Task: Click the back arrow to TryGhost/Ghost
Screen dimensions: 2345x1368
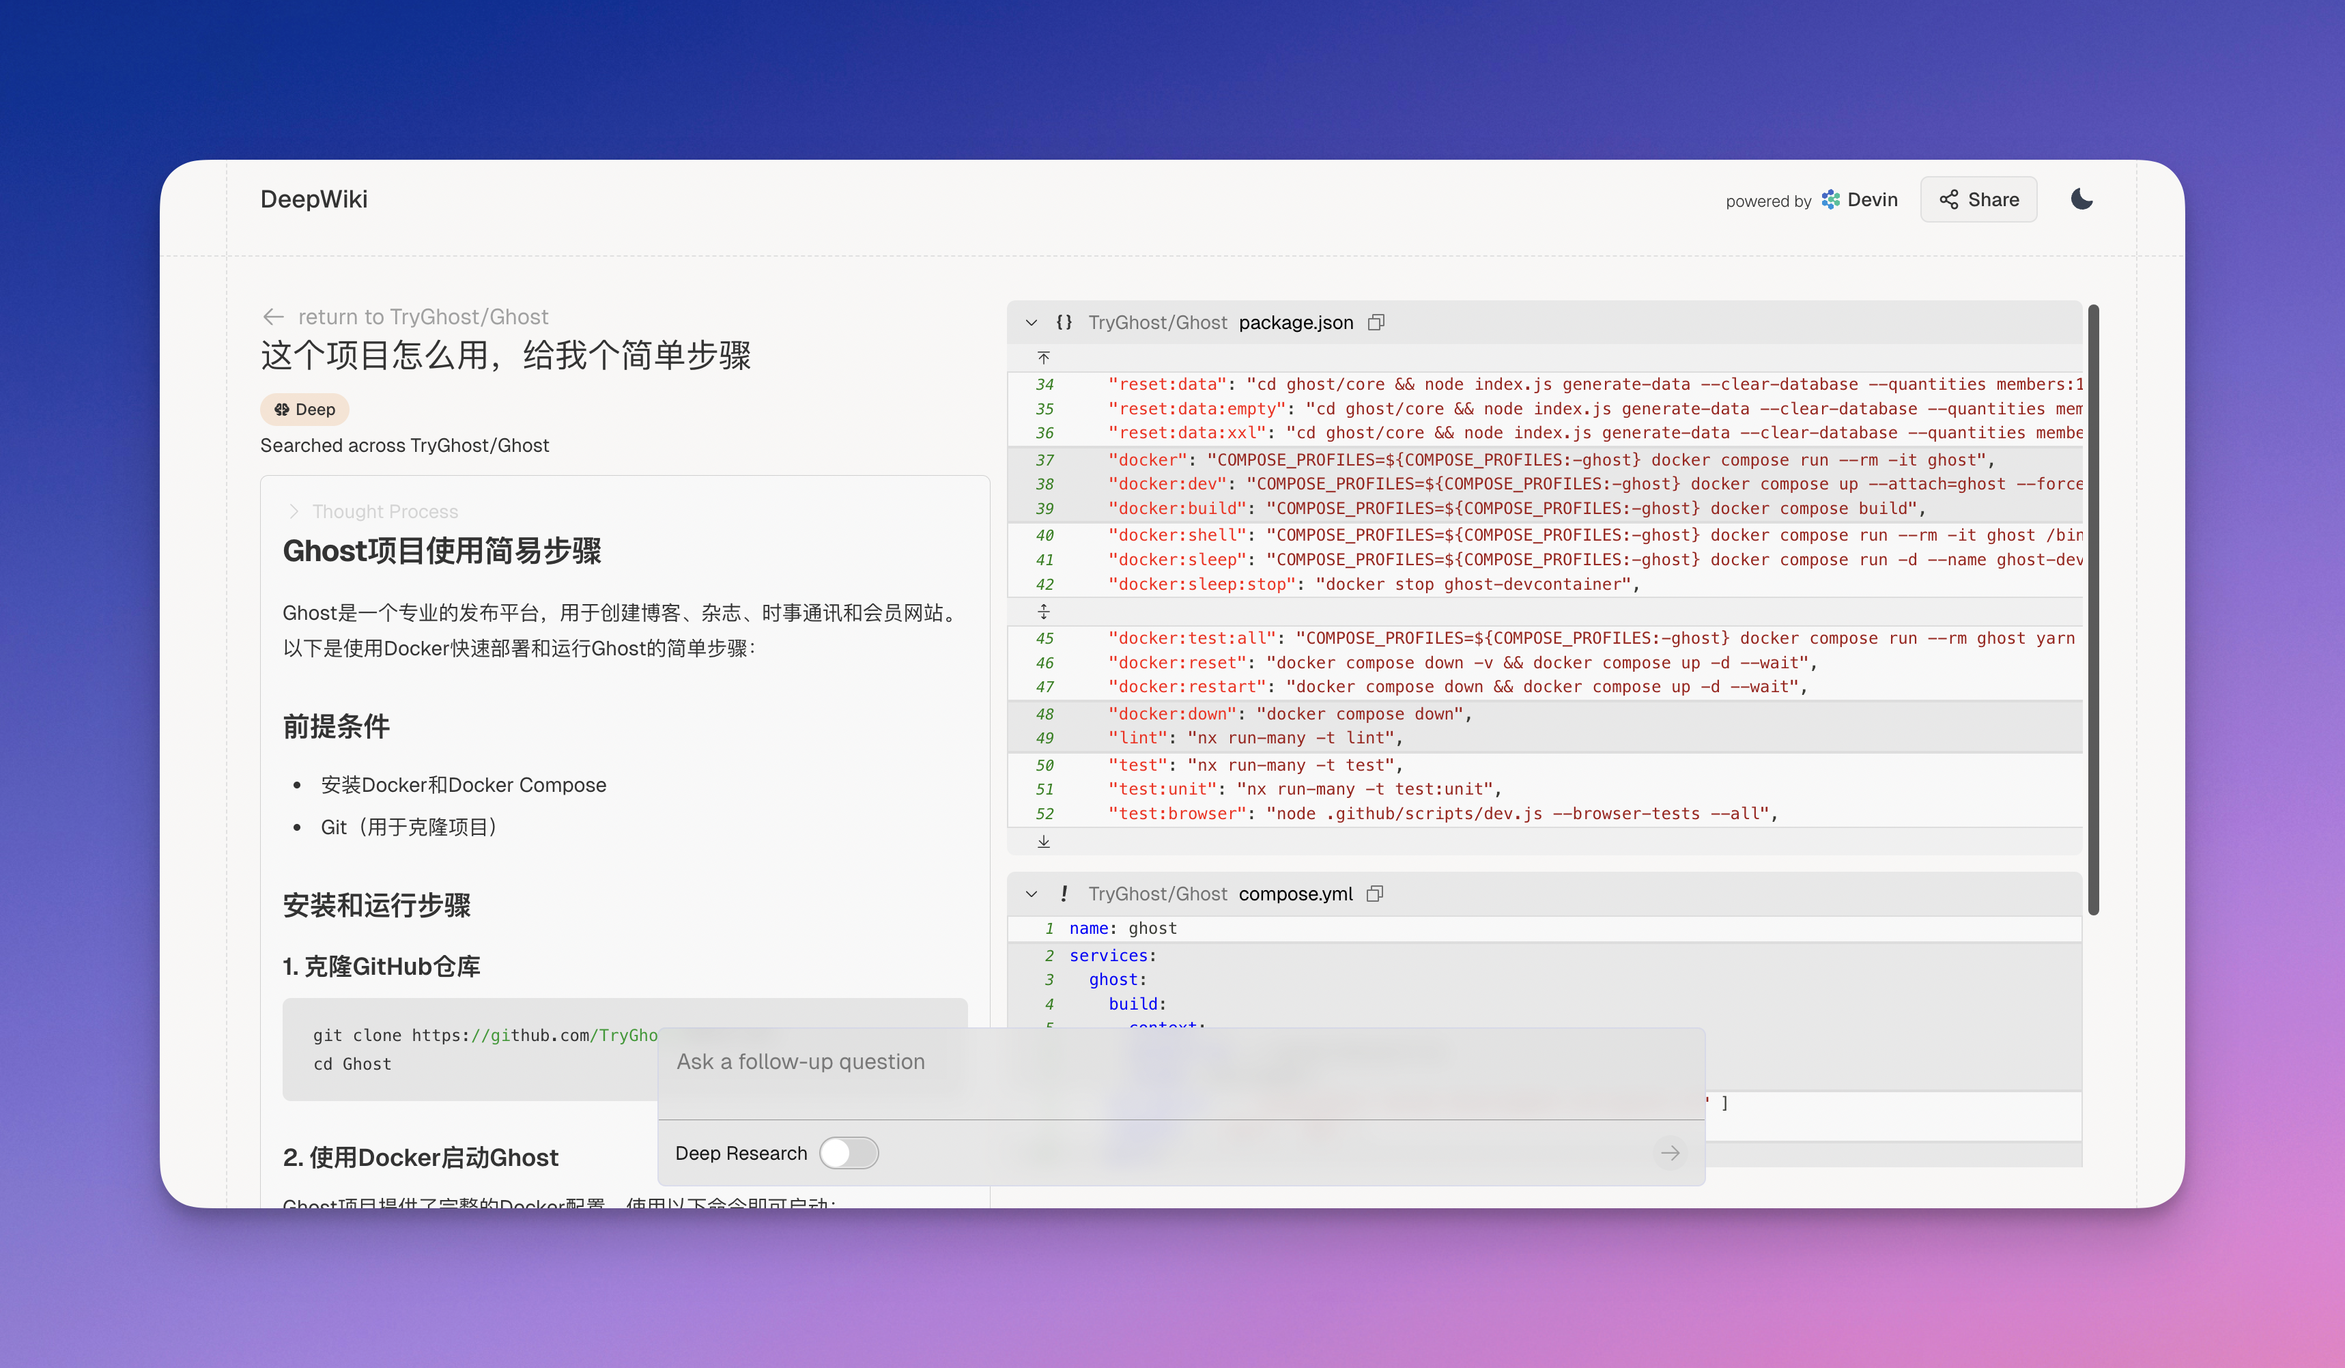Action: click(272, 317)
